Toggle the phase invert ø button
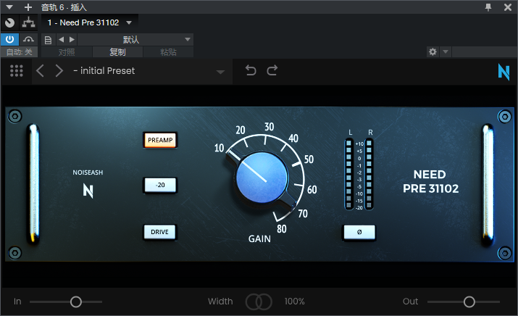The height and width of the screenshot is (316, 518). (x=359, y=232)
